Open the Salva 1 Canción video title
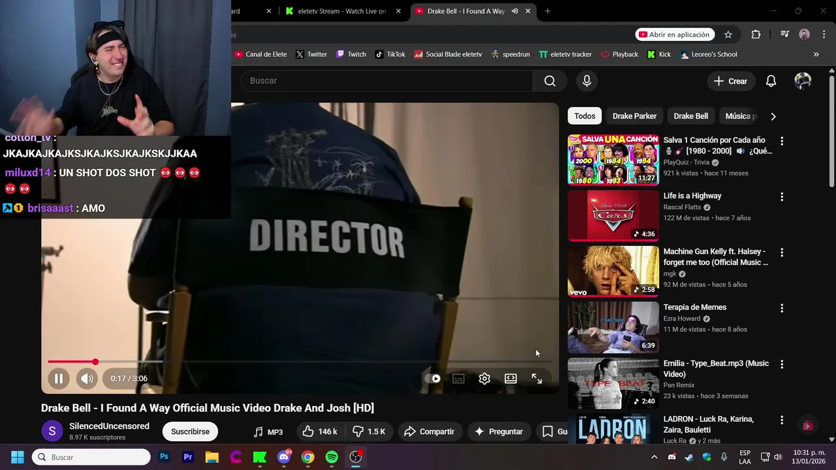The width and height of the screenshot is (836, 470). [717, 146]
